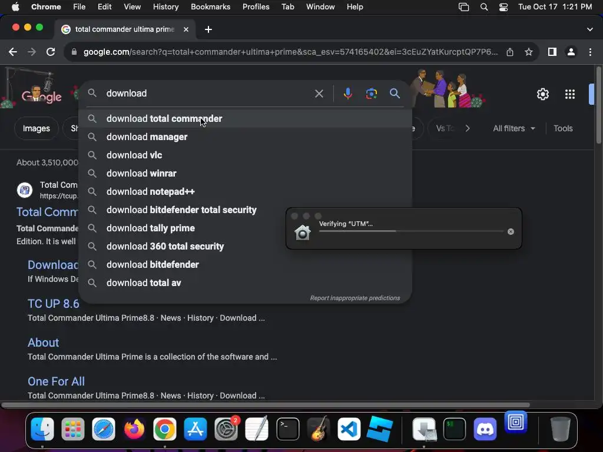This screenshot has height=452, width=603.
Task: Clear the search box with X icon
Action: (x=319, y=94)
